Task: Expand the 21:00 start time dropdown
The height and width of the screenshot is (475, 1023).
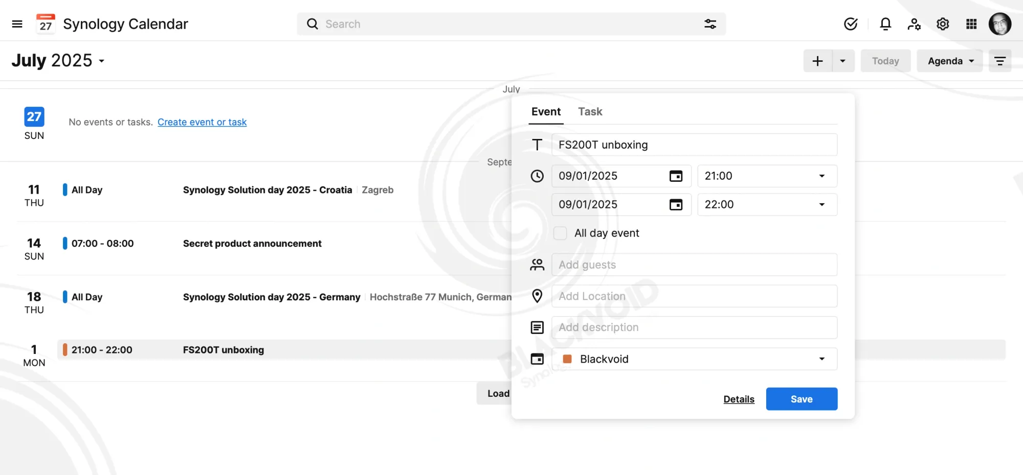Action: [x=767, y=176]
